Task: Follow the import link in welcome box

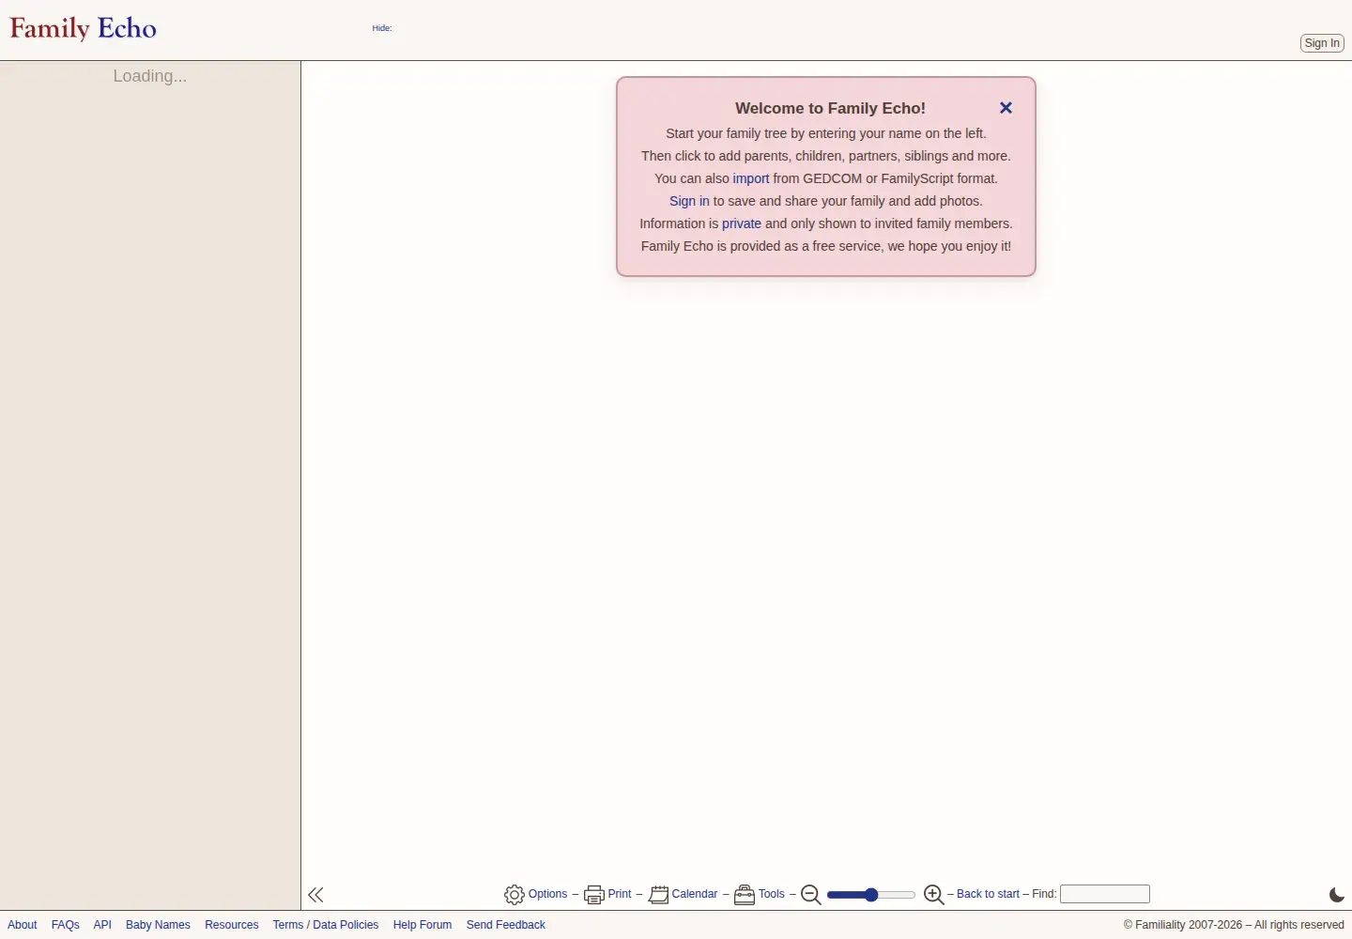Action: pos(751,178)
